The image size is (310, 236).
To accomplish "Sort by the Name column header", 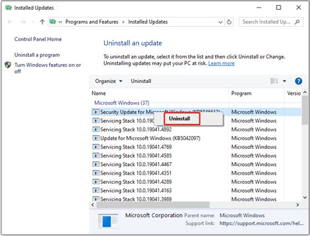I will [99, 93].
